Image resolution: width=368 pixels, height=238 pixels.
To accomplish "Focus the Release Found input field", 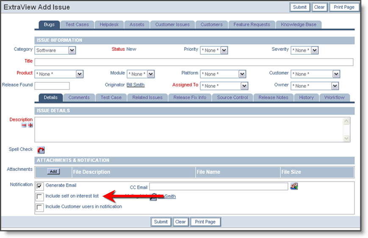I will 52,86.
